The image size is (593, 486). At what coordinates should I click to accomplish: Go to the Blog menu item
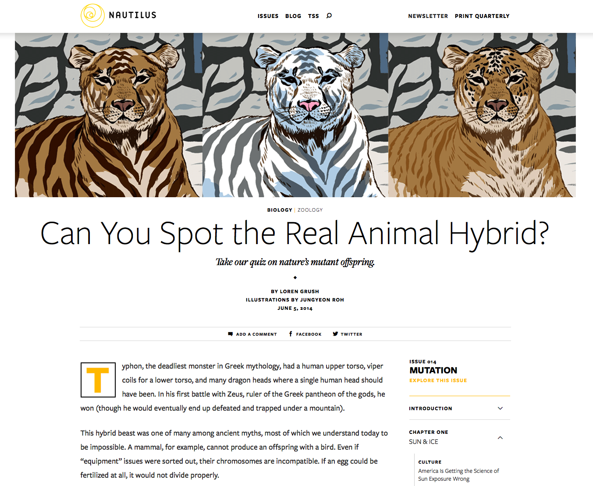tap(293, 16)
